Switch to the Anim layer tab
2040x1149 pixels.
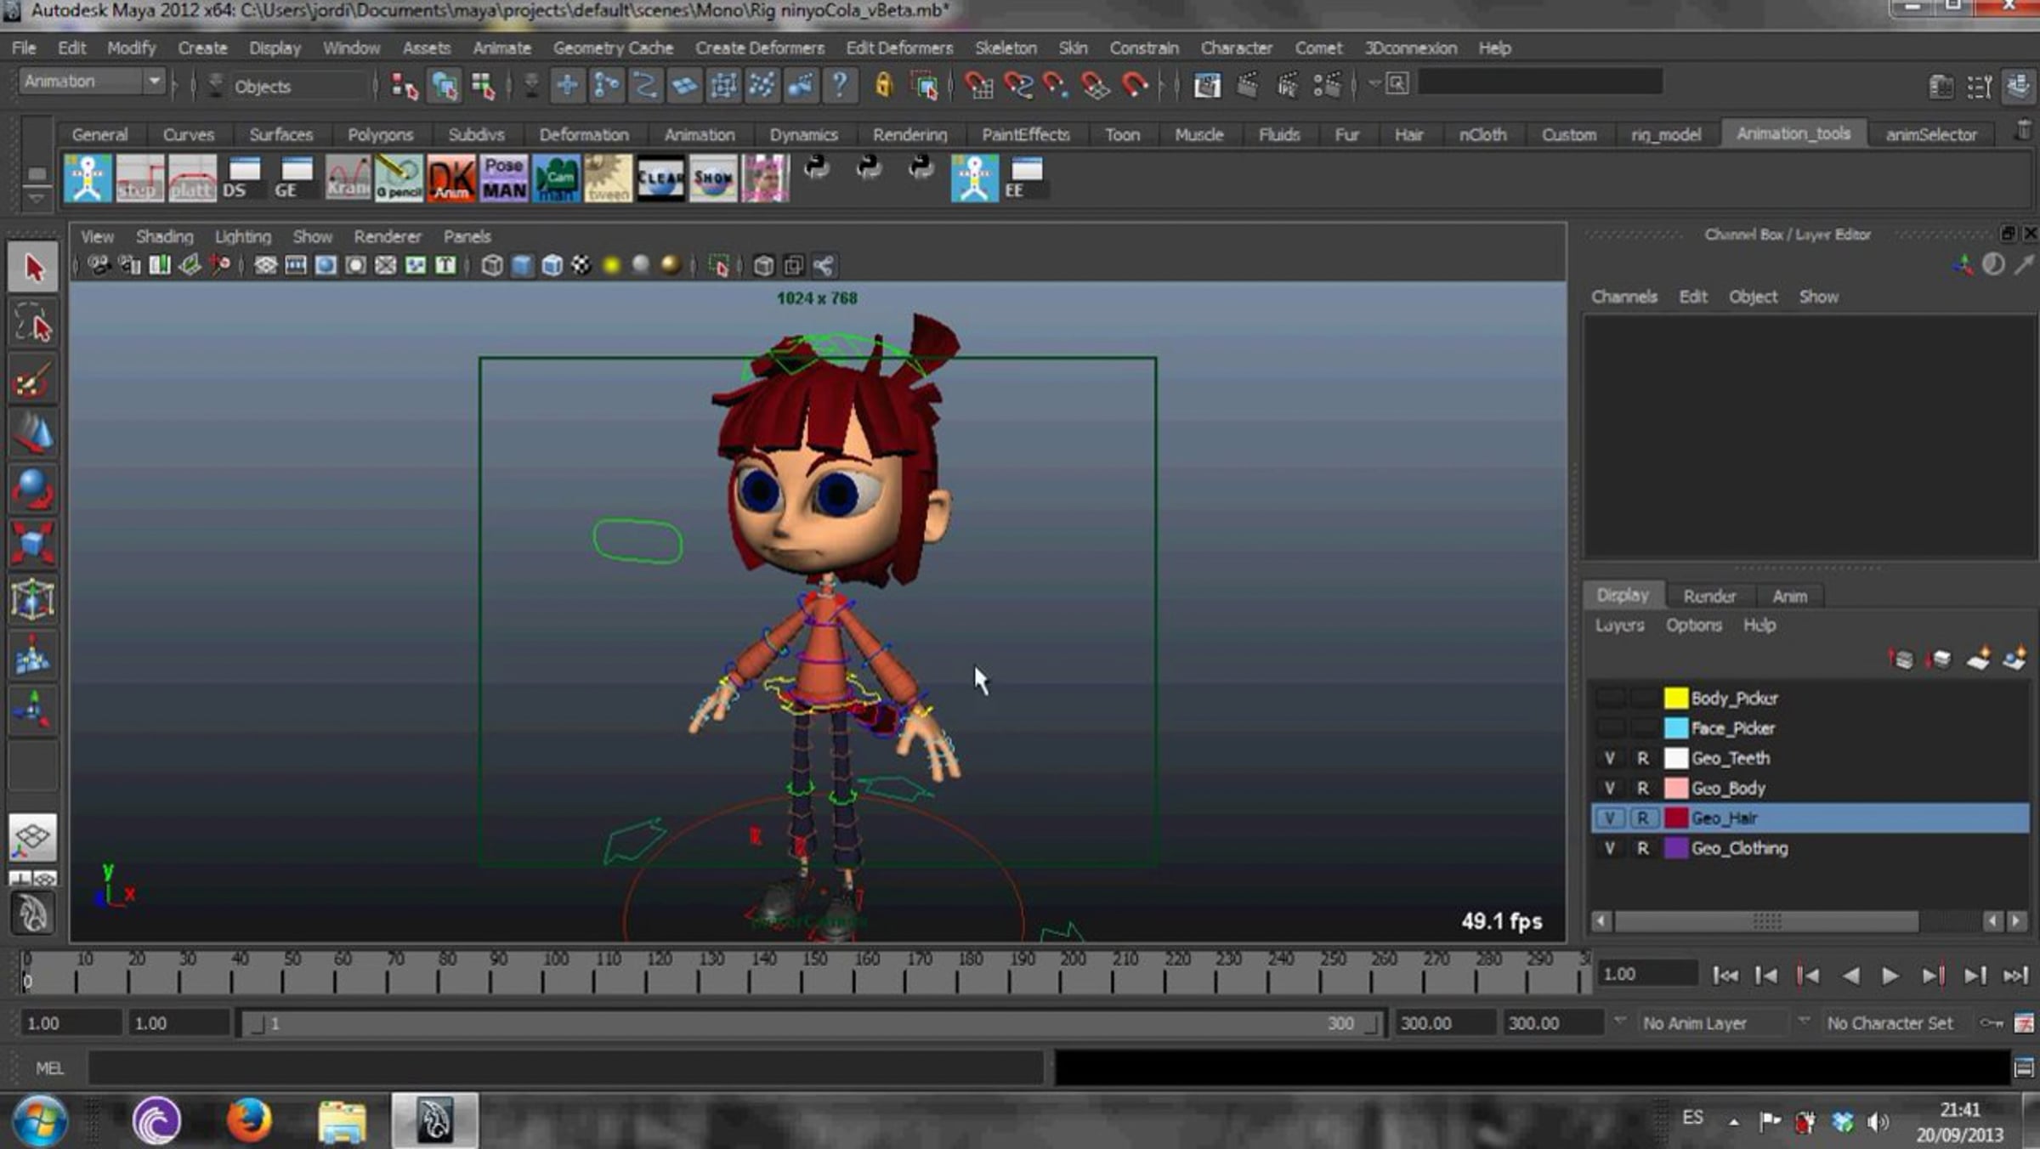tap(1789, 596)
